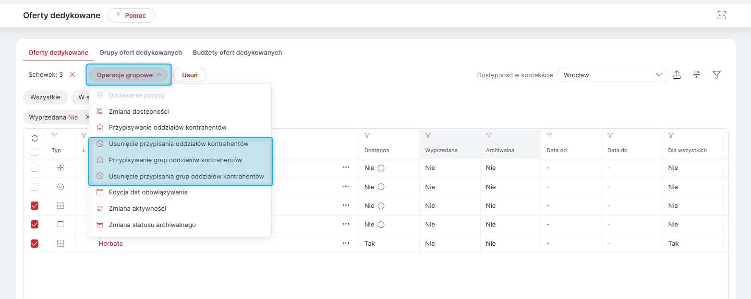The height and width of the screenshot is (299, 751).
Task: Sort by the Data od column header
Action: pyautogui.click(x=557, y=150)
